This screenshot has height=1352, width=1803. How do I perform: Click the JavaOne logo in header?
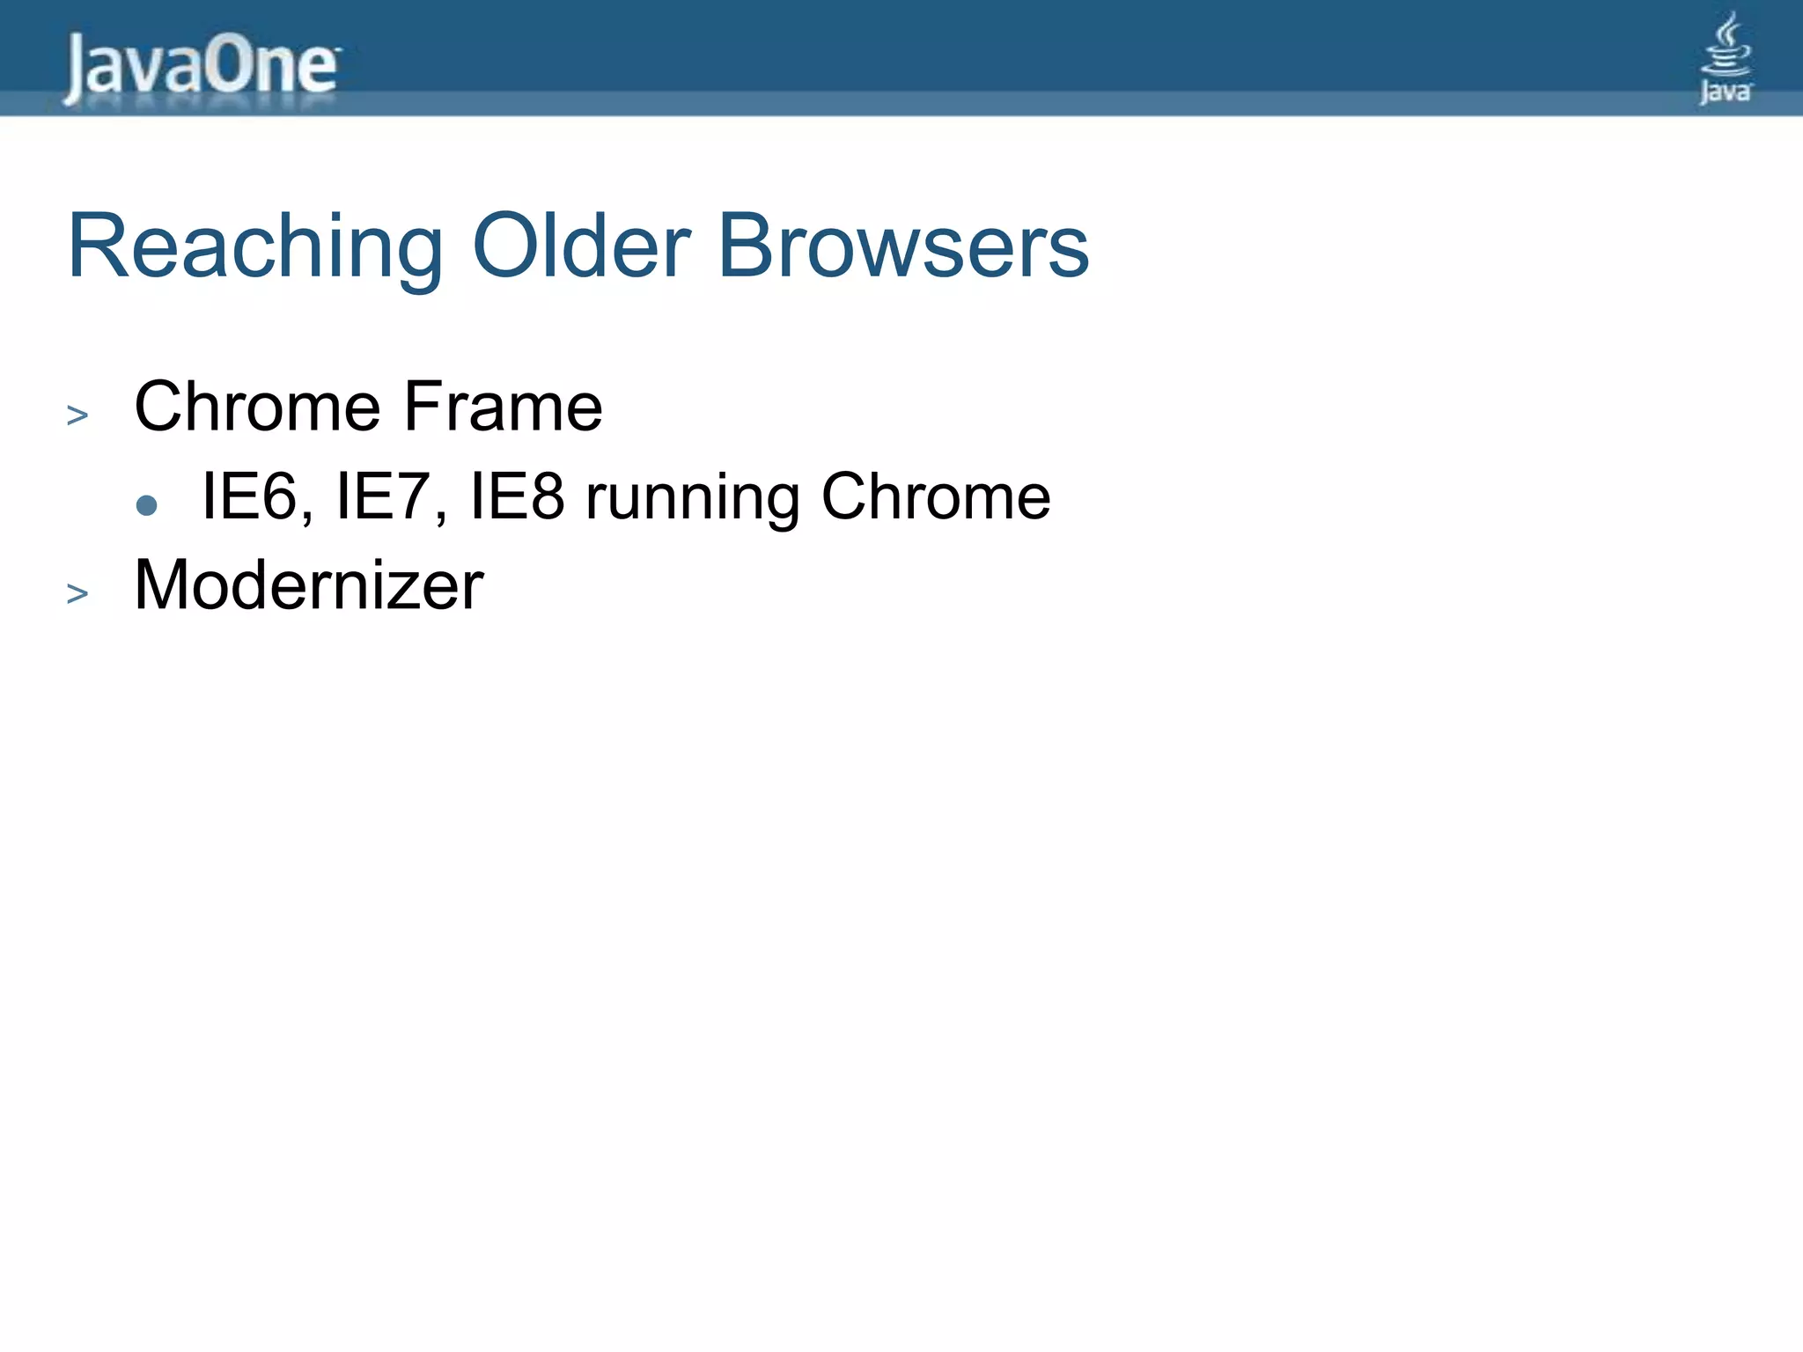click(x=201, y=67)
